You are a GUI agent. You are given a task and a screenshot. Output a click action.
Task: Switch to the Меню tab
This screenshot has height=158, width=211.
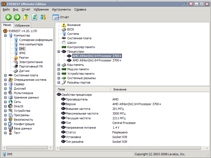click(x=7, y=25)
